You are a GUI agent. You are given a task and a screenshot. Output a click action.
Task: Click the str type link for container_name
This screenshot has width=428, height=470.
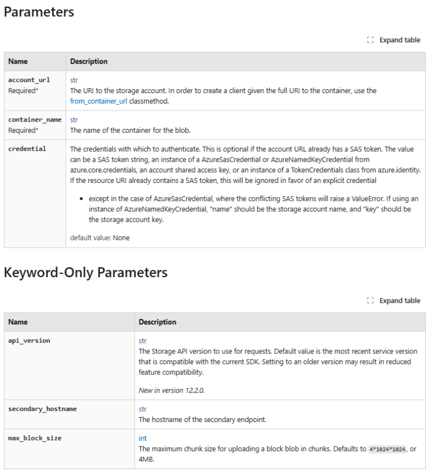point(74,119)
